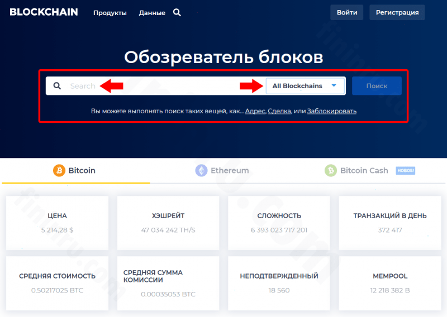Click the mempool size 12 218 382 B

390,291
